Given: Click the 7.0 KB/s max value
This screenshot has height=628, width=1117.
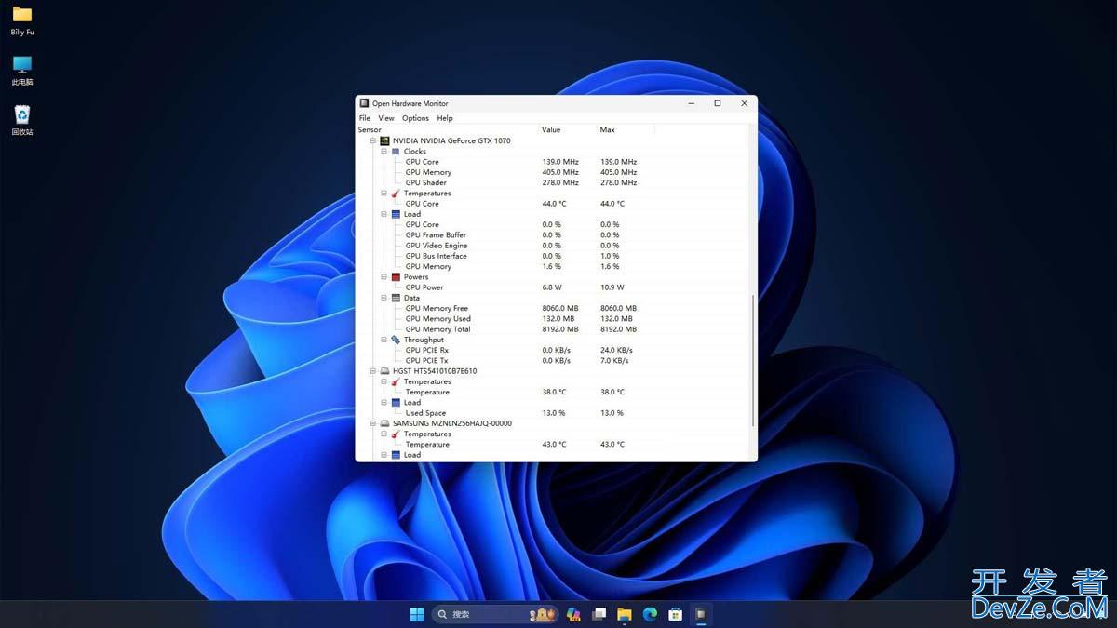Looking at the screenshot, I should click(614, 360).
